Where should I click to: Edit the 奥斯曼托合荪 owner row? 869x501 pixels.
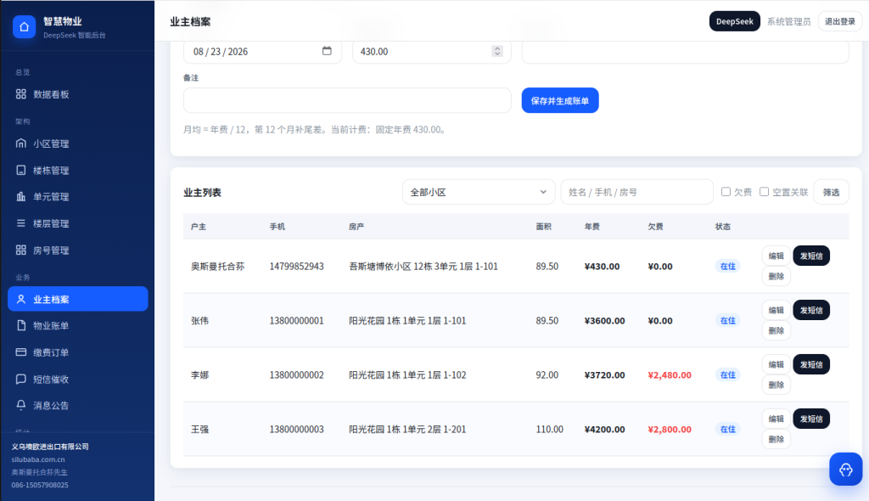click(x=776, y=256)
